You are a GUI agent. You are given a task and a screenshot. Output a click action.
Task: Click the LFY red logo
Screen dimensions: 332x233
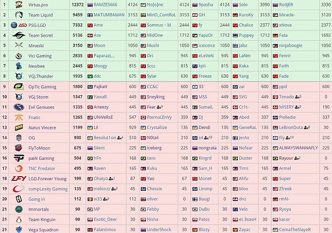click(x=19, y=178)
